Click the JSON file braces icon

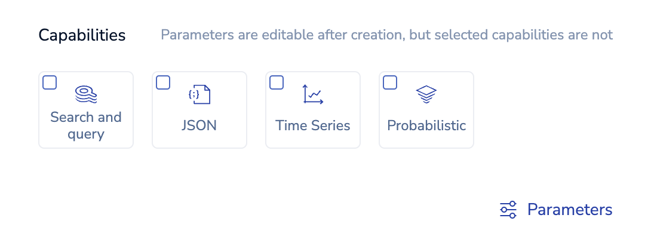click(199, 94)
